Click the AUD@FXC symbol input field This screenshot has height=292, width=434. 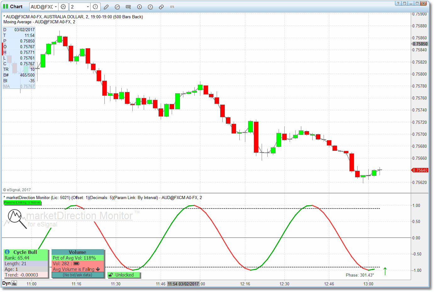click(42, 7)
